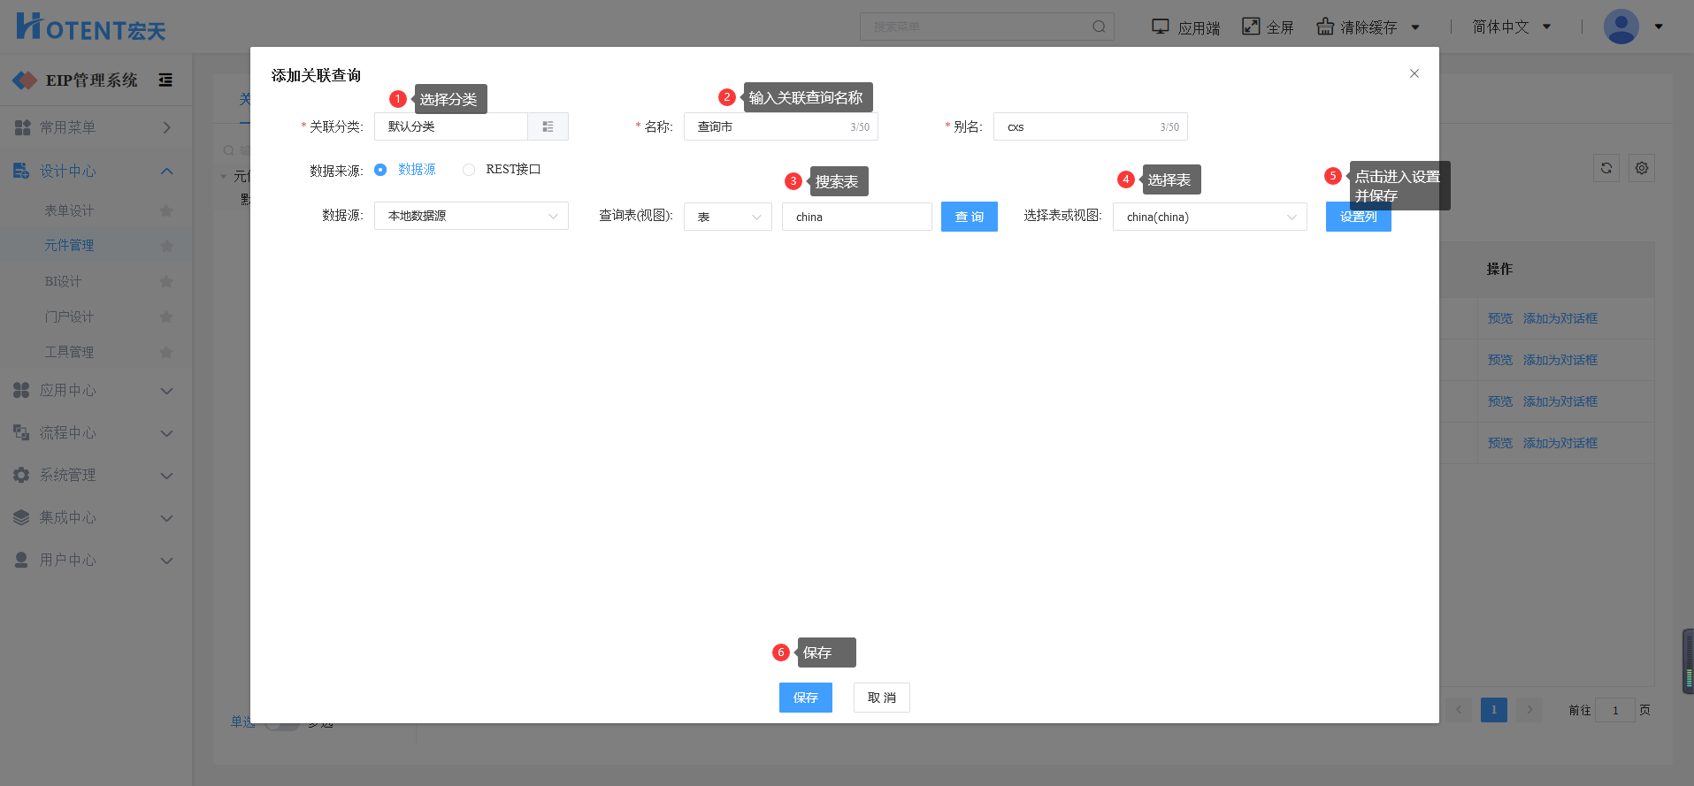This screenshot has height=786, width=1694.
Task: Focus the table search field containing china
Action: (857, 217)
